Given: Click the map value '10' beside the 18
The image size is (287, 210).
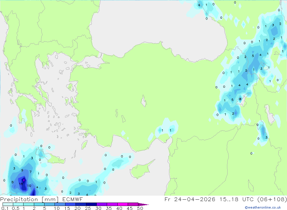Looking at the screenshot, I should [29, 186].
